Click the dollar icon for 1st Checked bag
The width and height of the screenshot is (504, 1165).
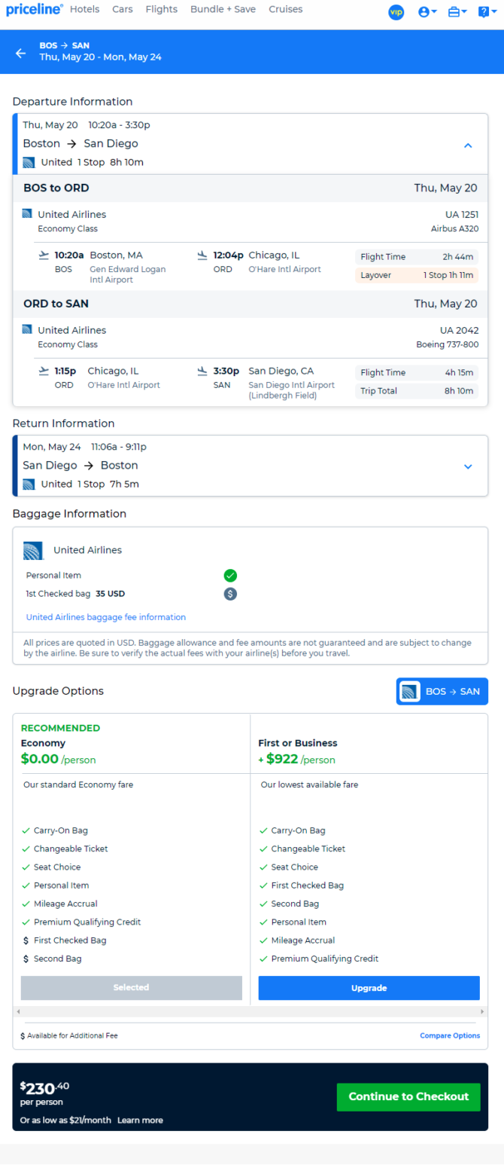point(230,594)
